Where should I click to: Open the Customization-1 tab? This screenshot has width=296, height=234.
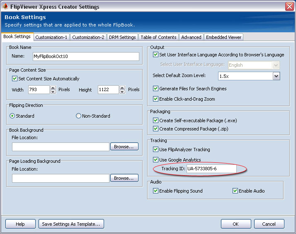pyautogui.click(x=51, y=37)
